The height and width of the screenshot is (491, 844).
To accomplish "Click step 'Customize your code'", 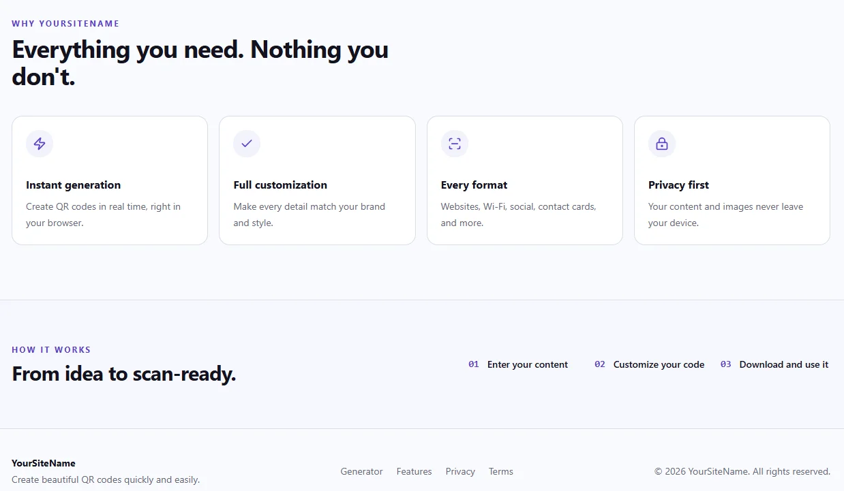I will tap(659, 364).
